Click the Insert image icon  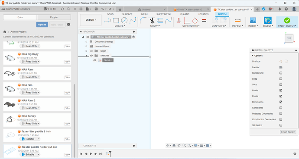tap(253, 20)
